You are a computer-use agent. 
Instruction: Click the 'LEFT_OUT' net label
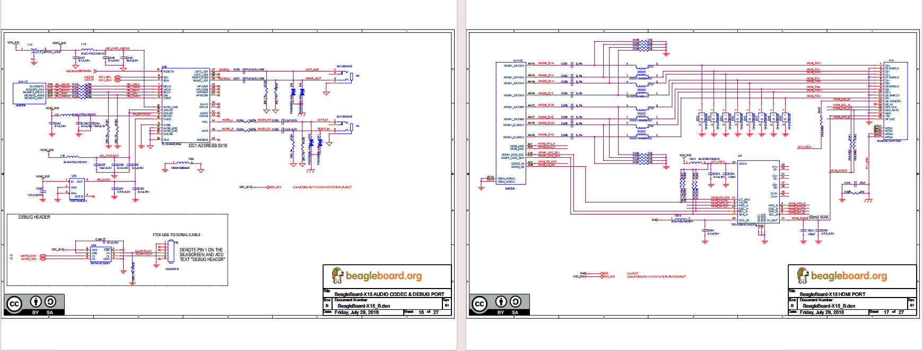[312, 69]
